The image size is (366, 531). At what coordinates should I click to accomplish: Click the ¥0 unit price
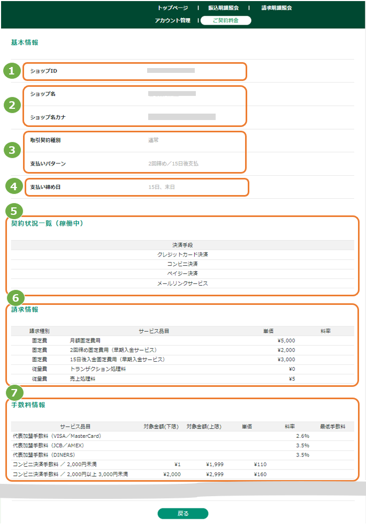click(x=292, y=369)
